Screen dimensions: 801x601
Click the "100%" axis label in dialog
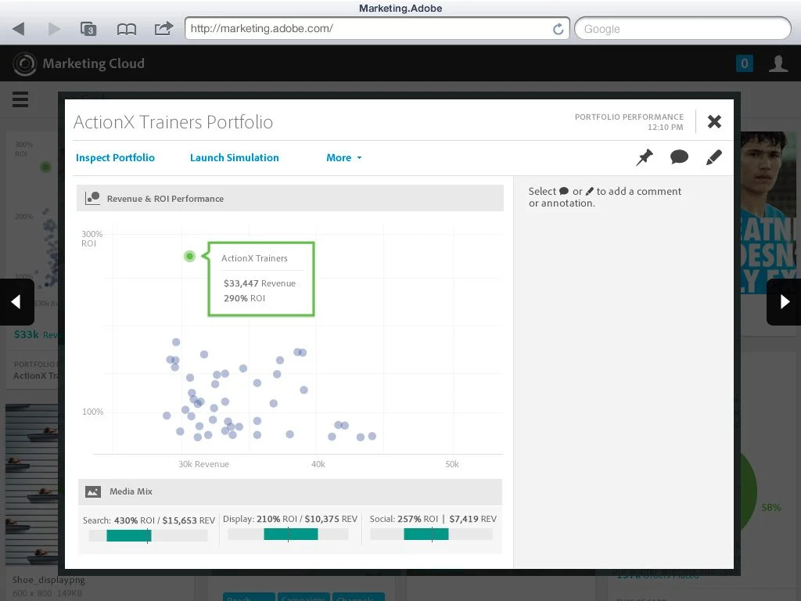coord(92,412)
